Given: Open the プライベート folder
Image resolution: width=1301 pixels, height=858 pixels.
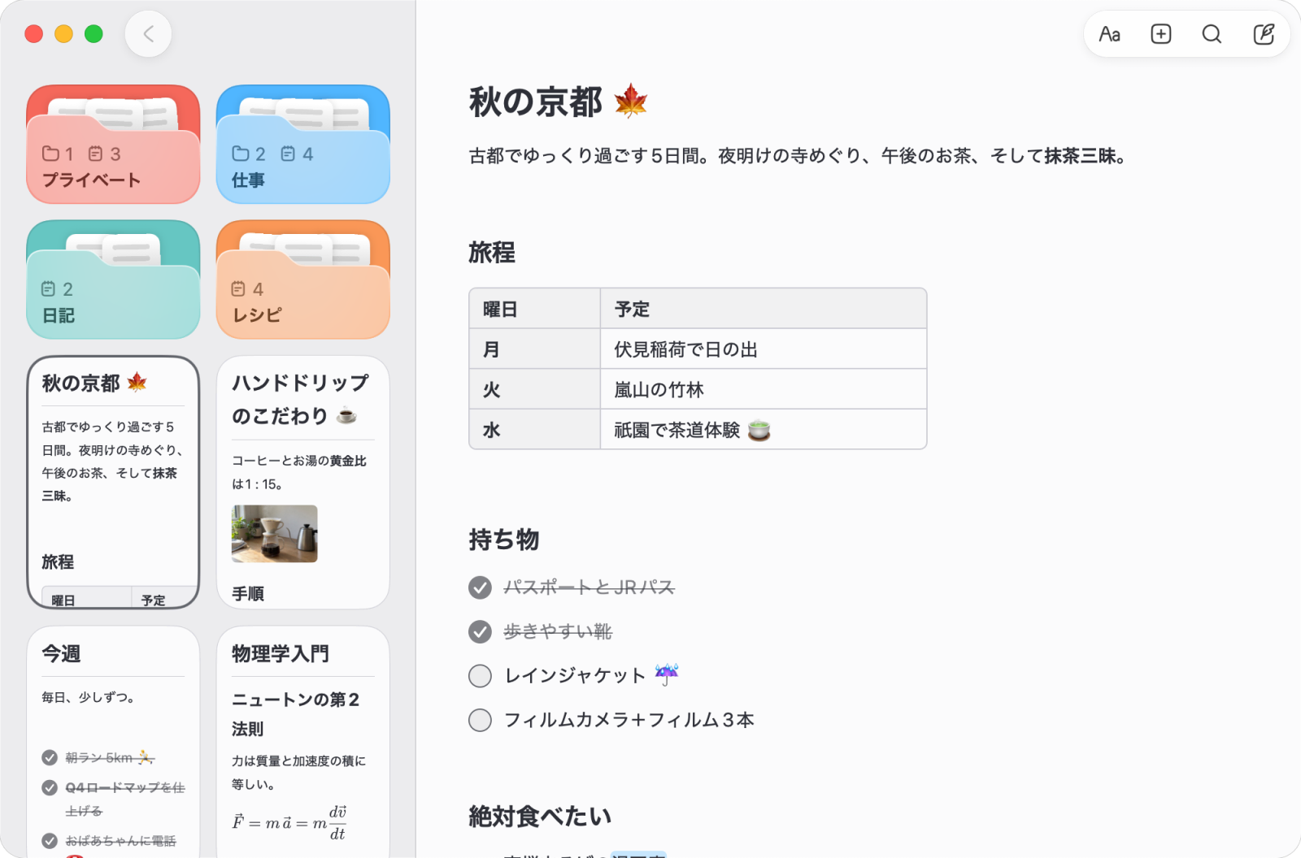Looking at the screenshot, I should 113,145.
